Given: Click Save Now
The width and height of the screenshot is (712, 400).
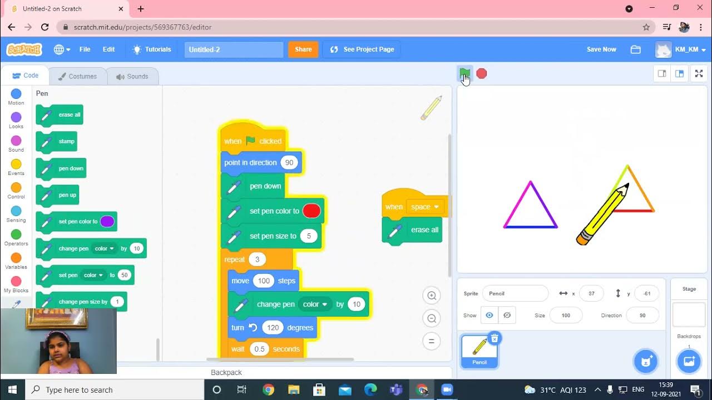Looking at the screenshot, I should [x=601, y=49].
